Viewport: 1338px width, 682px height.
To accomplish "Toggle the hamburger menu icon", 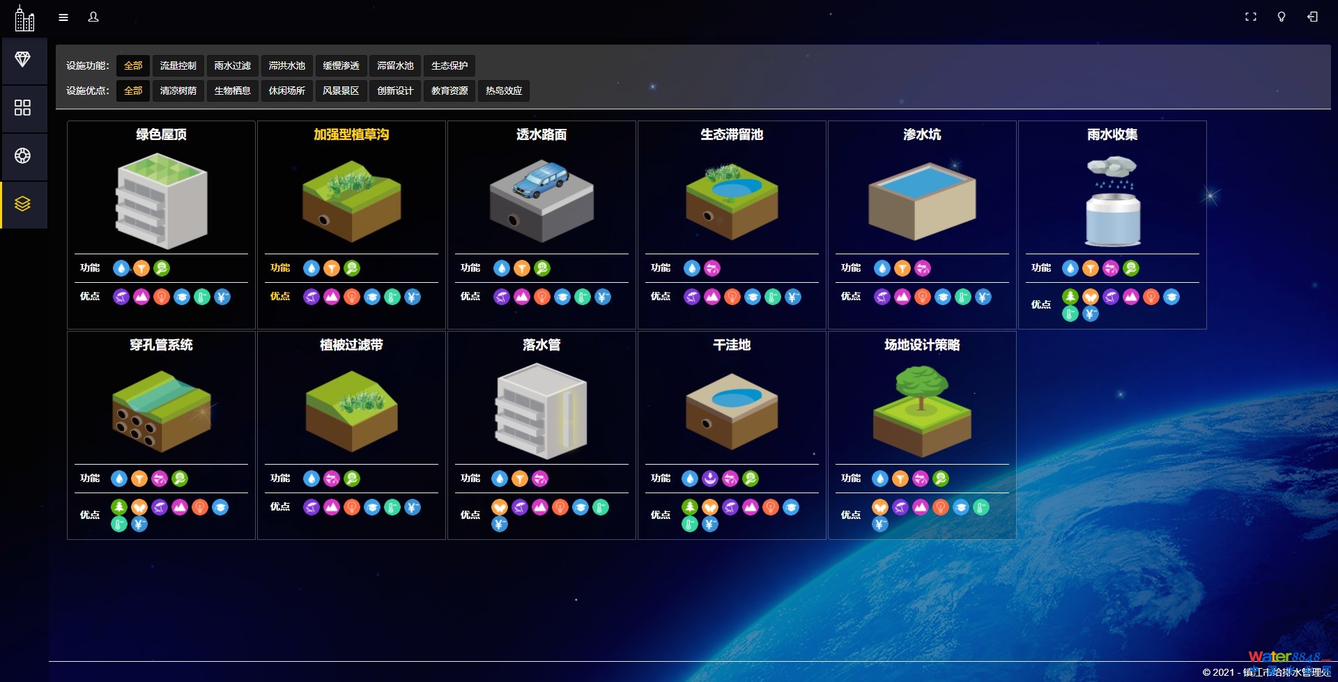I will coord(63,17).
